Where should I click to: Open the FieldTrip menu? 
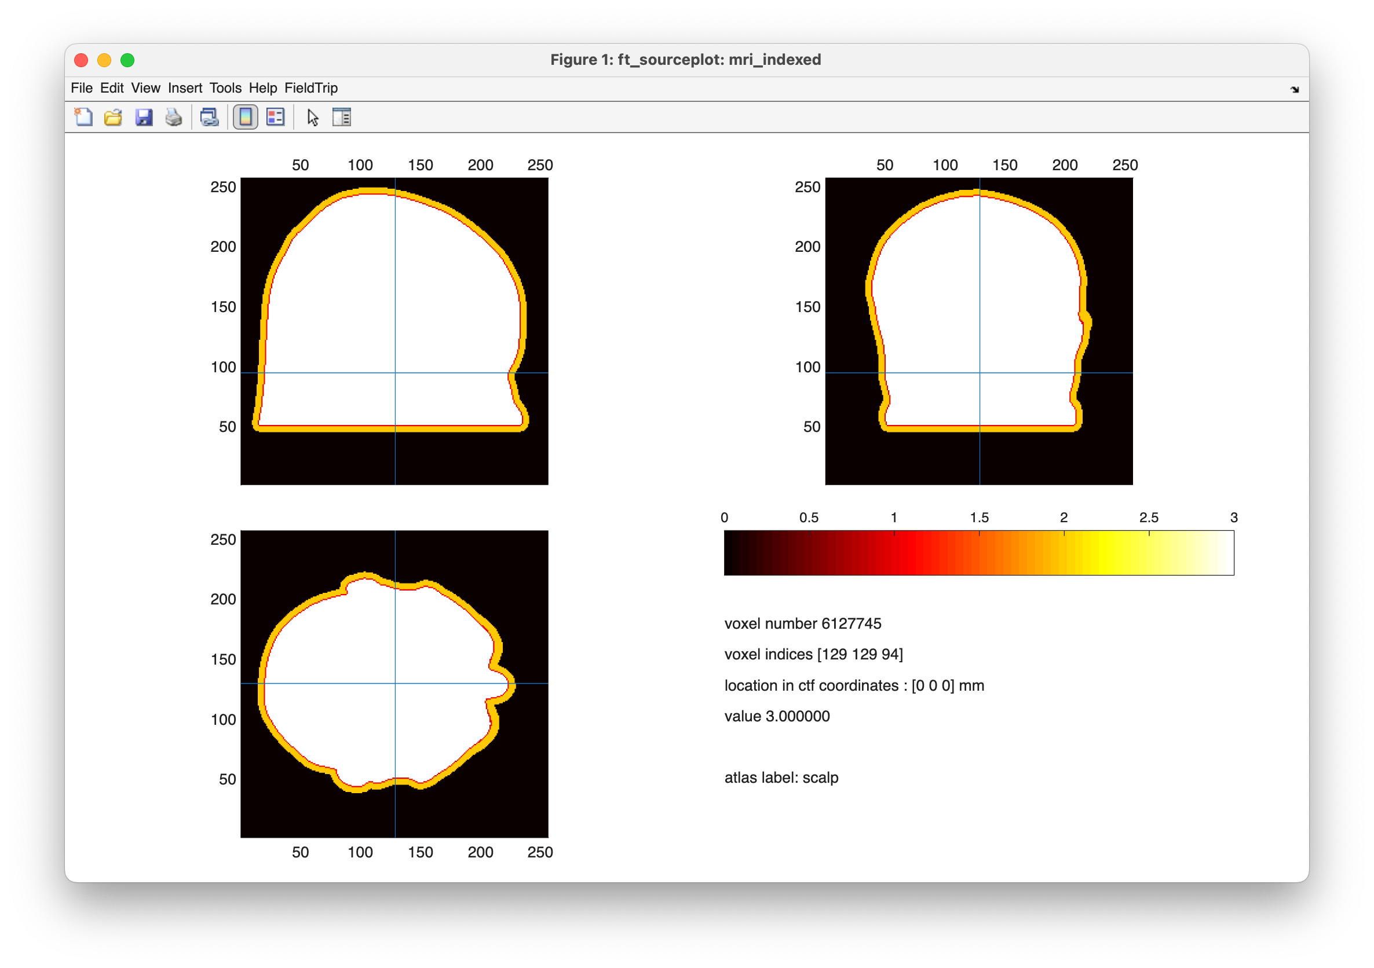(310, 88)
